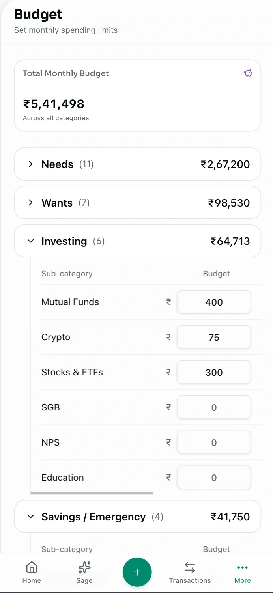Click the rupee symbol beside Mutual Funds
The width and height of the screenshot is (273, 593).
coord(168,302)
